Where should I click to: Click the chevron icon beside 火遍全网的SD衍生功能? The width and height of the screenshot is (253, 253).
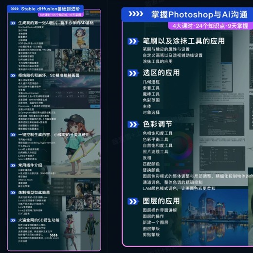tap(13, 220)
